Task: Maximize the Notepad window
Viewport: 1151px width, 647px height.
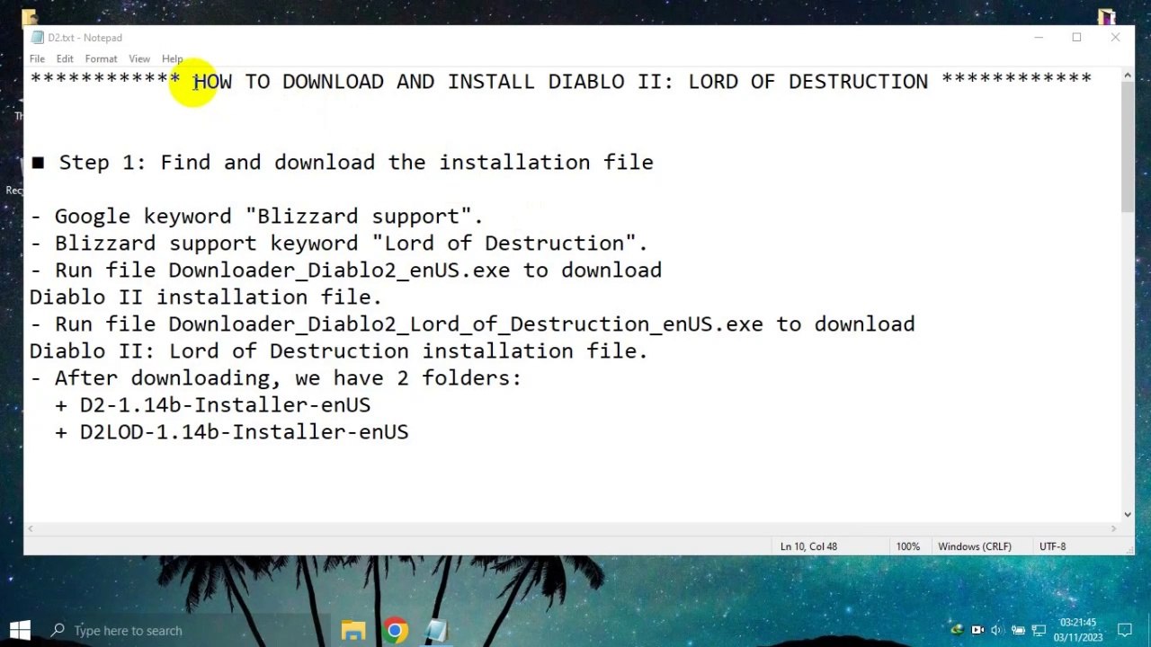Action: tap(1076, 38)
